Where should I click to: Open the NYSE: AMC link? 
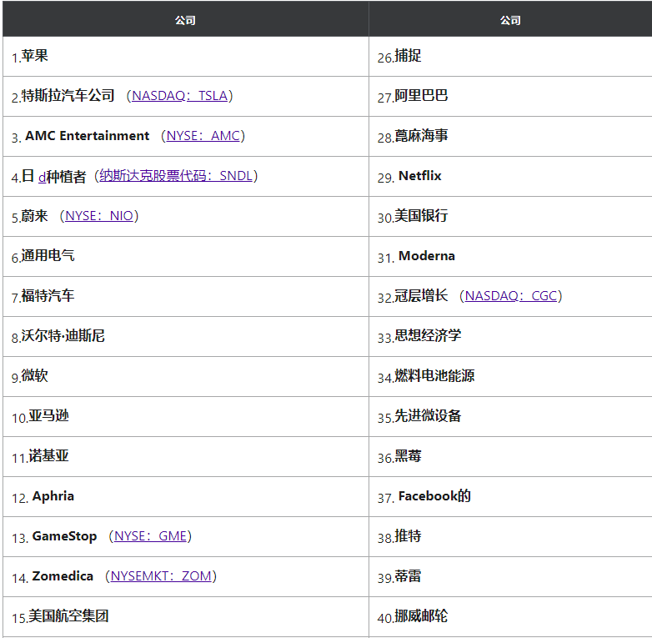click(203, 136)
